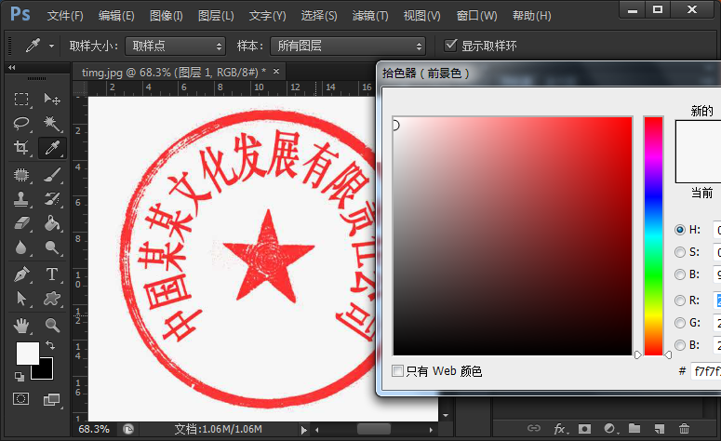Click the link layers icon
Viewport: 721px width, 441px height.
coord(533,429)
